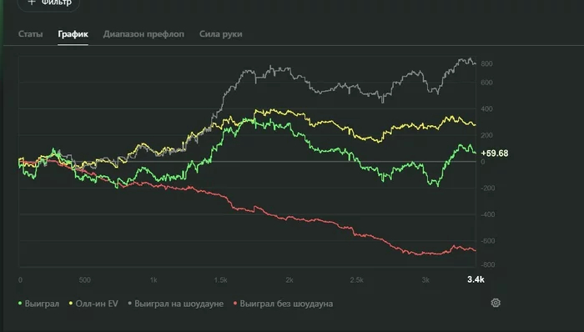Hide the red Выиграл без шоудауна series
The height and width of the screenshot is (332, 584).
click(283, 304)
